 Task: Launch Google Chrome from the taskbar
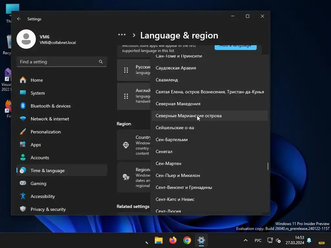click(x=187, y=240)
